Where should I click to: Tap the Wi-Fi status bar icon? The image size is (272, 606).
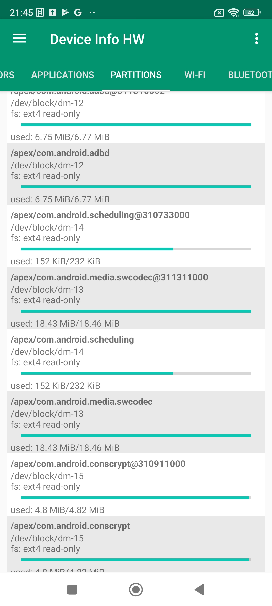[x=233, y=12]
